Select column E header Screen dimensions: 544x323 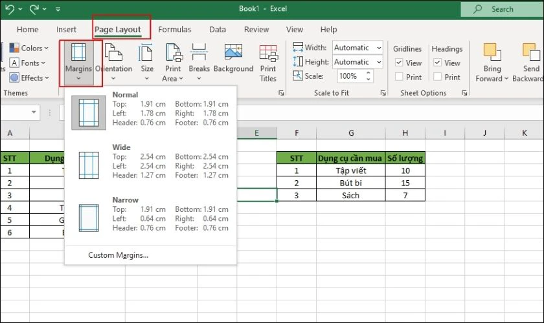[x=256, y=133]
